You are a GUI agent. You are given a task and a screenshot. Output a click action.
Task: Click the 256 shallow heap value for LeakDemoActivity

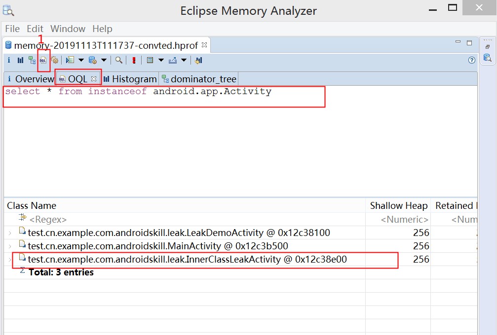[x=421, y=233]
